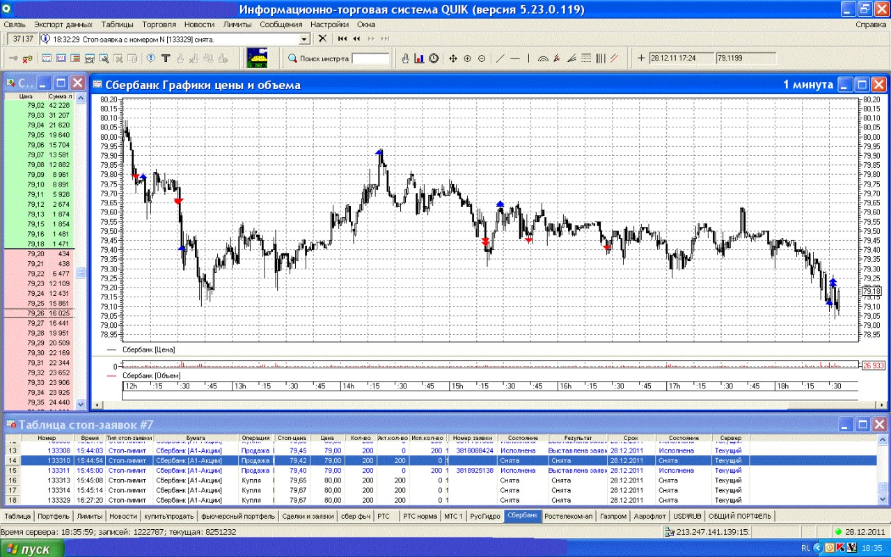Switch to the Портфель tab
891x557 pixels.
53,516
